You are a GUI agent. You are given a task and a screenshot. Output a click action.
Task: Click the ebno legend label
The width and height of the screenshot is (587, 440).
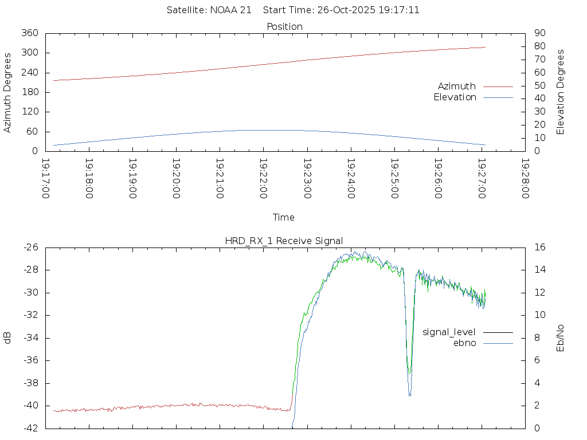click(x=464, y=343)
